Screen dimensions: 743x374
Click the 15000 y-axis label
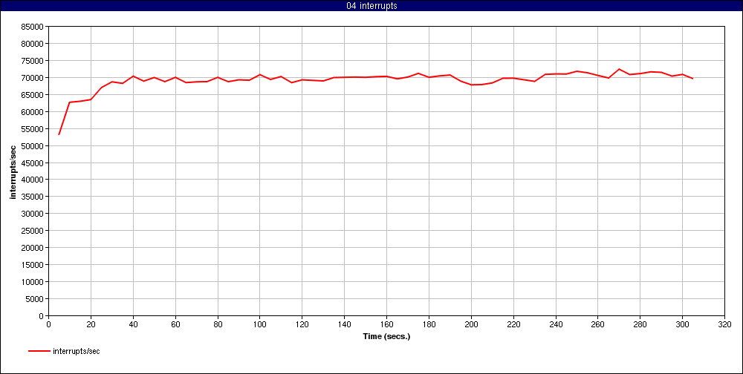point(33,265)
